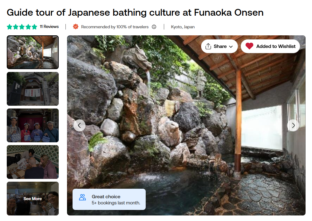The width and height of the screenshot is (312, 221).
Task: Click the info icon beside traveler recommendation
Action: (154, 27)
